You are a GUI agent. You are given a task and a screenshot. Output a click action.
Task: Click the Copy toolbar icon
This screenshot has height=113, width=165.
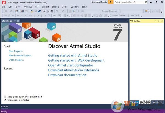coord(48,11)
